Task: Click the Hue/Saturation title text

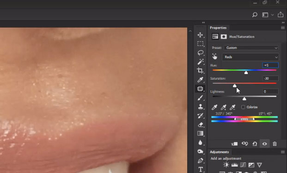Action: [x=242, y=37]
